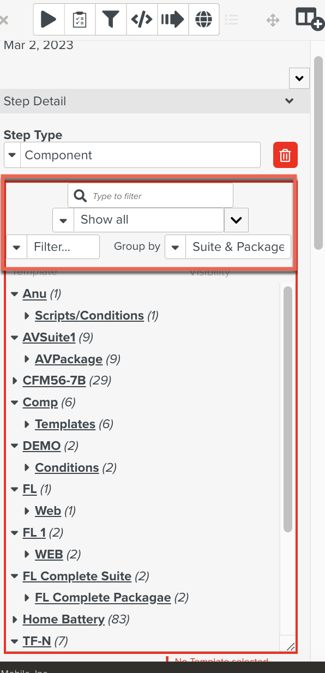Open the Step Type Component dropdown
This screenshot has width=325, height=673.
[132, 155]
